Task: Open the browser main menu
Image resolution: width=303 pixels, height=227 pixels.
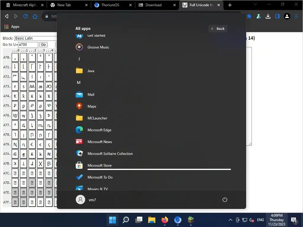Action: coord(296,17)
